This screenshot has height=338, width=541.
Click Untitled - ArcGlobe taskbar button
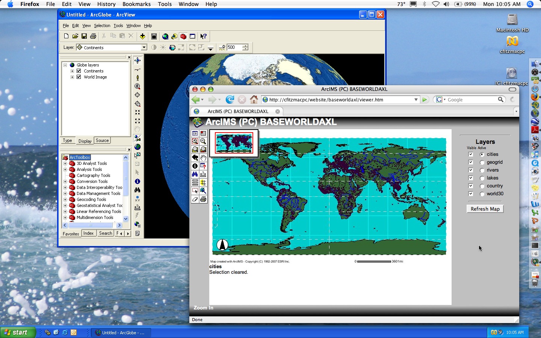coord(121,332)
